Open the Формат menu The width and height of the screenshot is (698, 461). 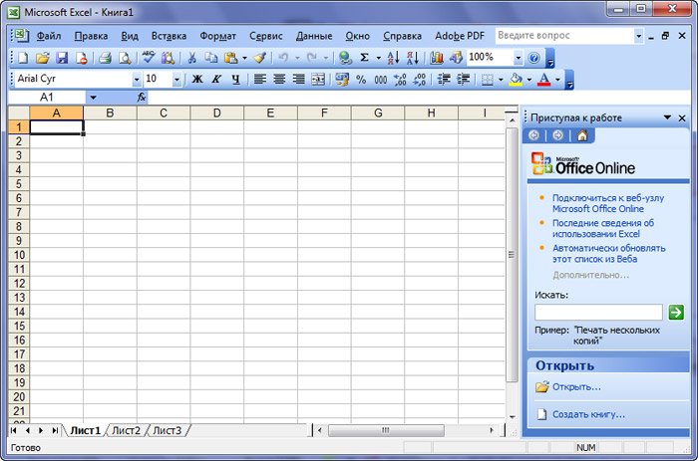[x=217, y=36]
